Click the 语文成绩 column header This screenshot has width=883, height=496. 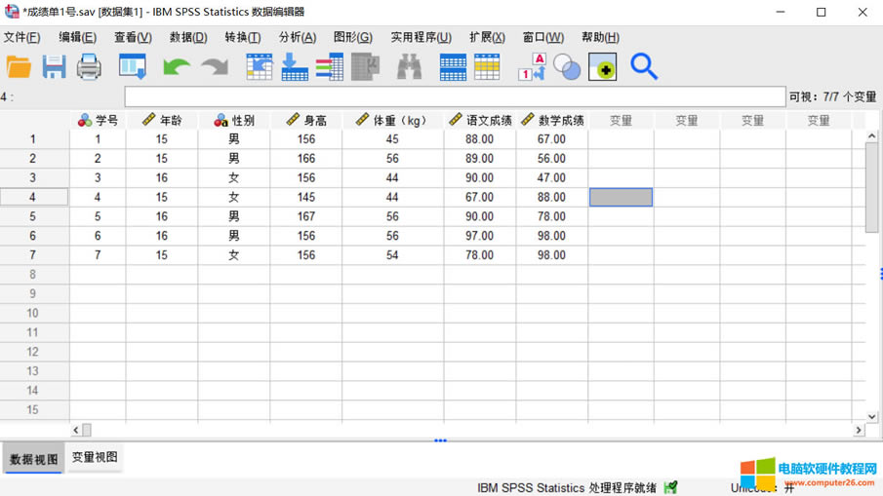tap(480, 120)
